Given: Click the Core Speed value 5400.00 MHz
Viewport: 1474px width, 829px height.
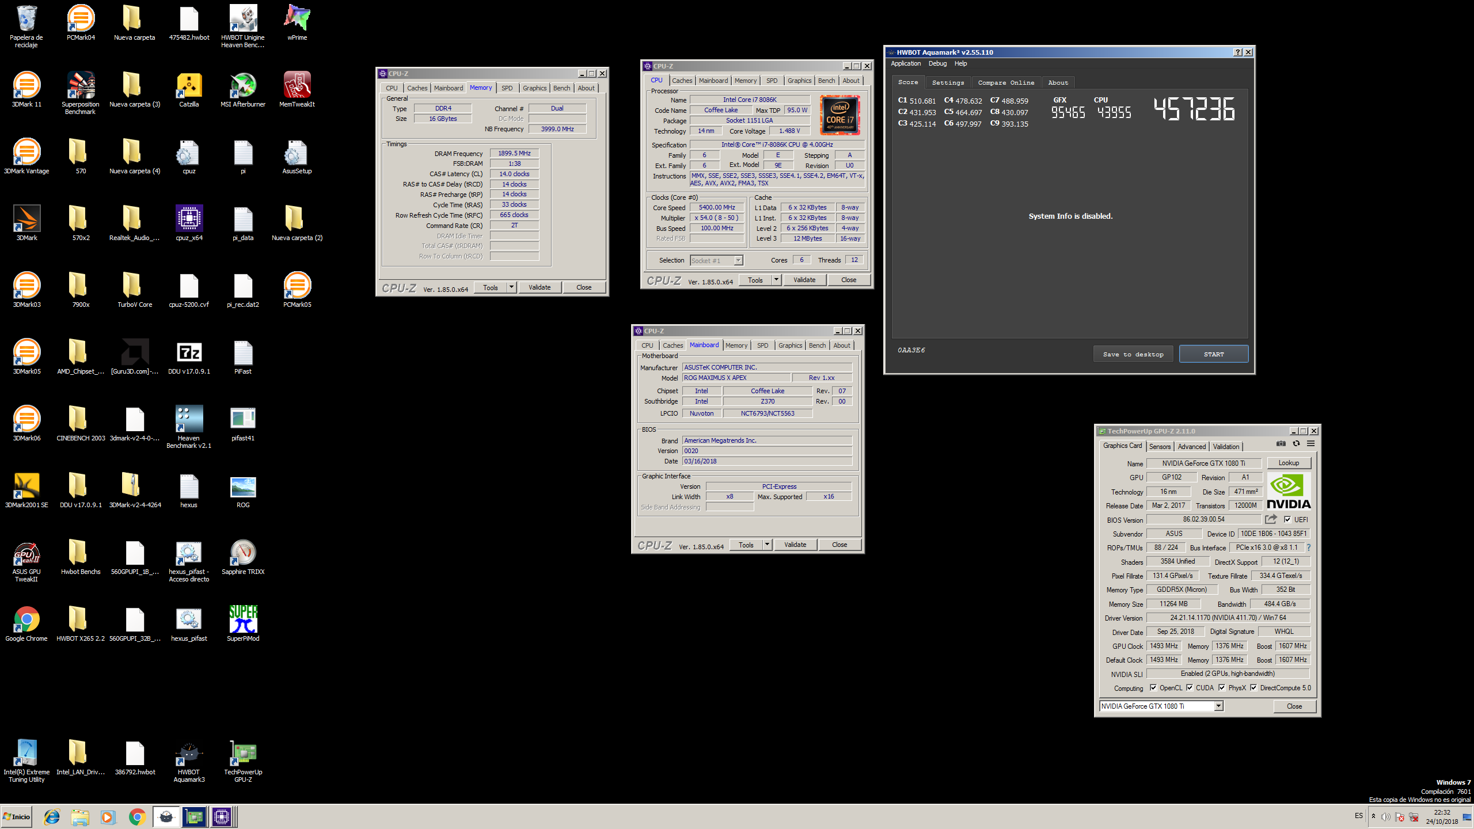Looking at the screenshot, I should (717, 207).
